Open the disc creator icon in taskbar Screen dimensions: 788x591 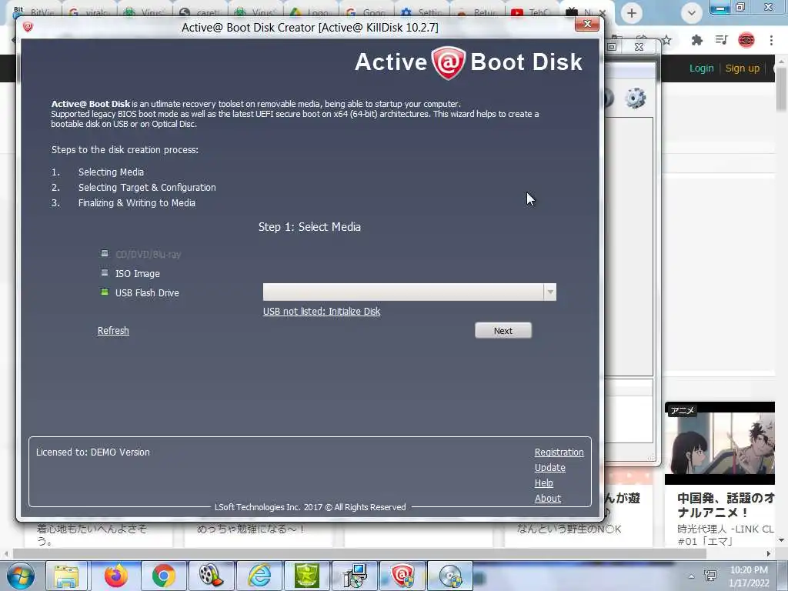(x=449, y=576)
